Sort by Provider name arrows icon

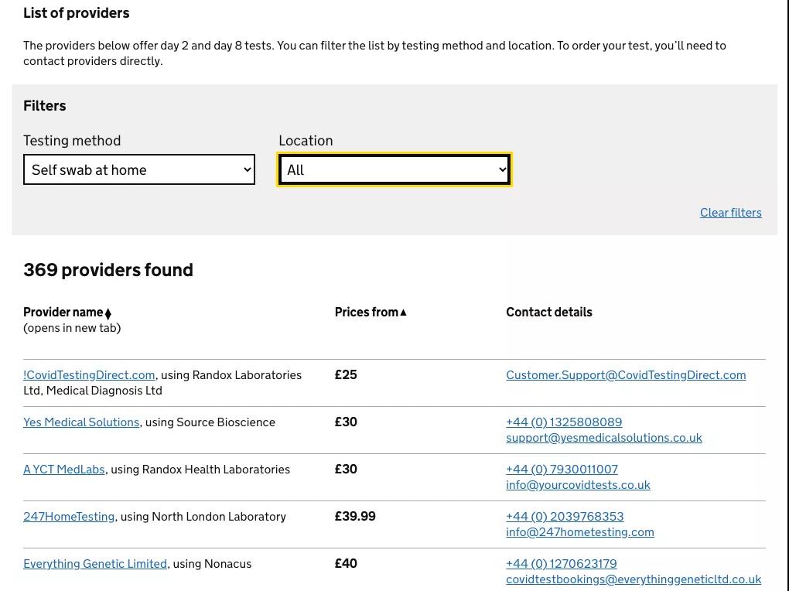pyautogui.click(x=108, y=313)
